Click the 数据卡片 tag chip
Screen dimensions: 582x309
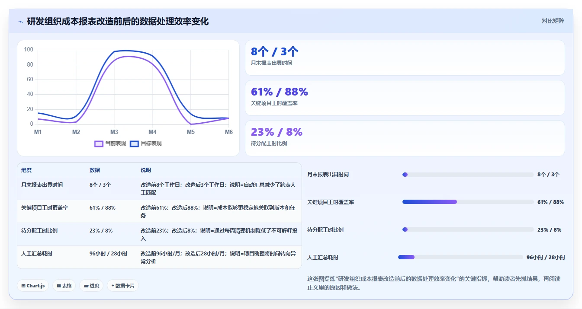tap(123, 286)
